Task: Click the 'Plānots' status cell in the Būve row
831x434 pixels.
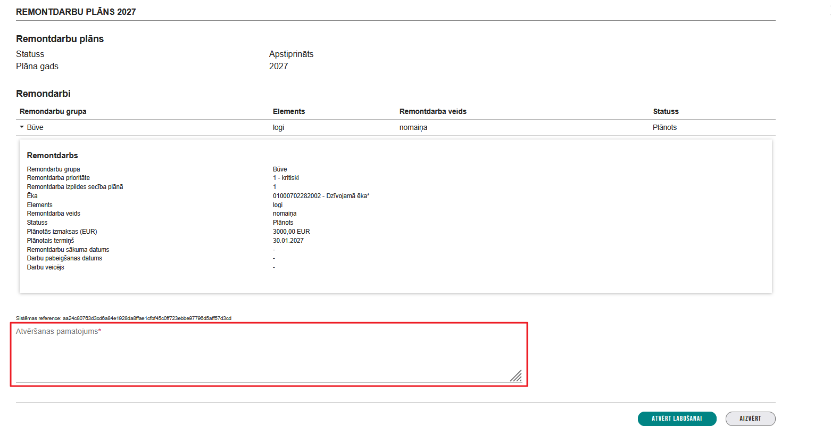Action: [x=664, y=127]
